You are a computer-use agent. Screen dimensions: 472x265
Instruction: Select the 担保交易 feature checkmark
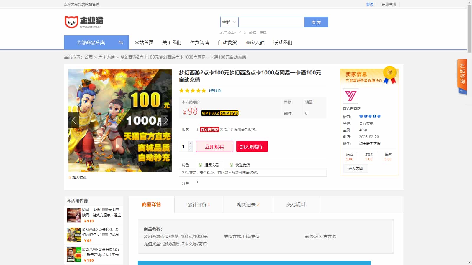(201, 165)
